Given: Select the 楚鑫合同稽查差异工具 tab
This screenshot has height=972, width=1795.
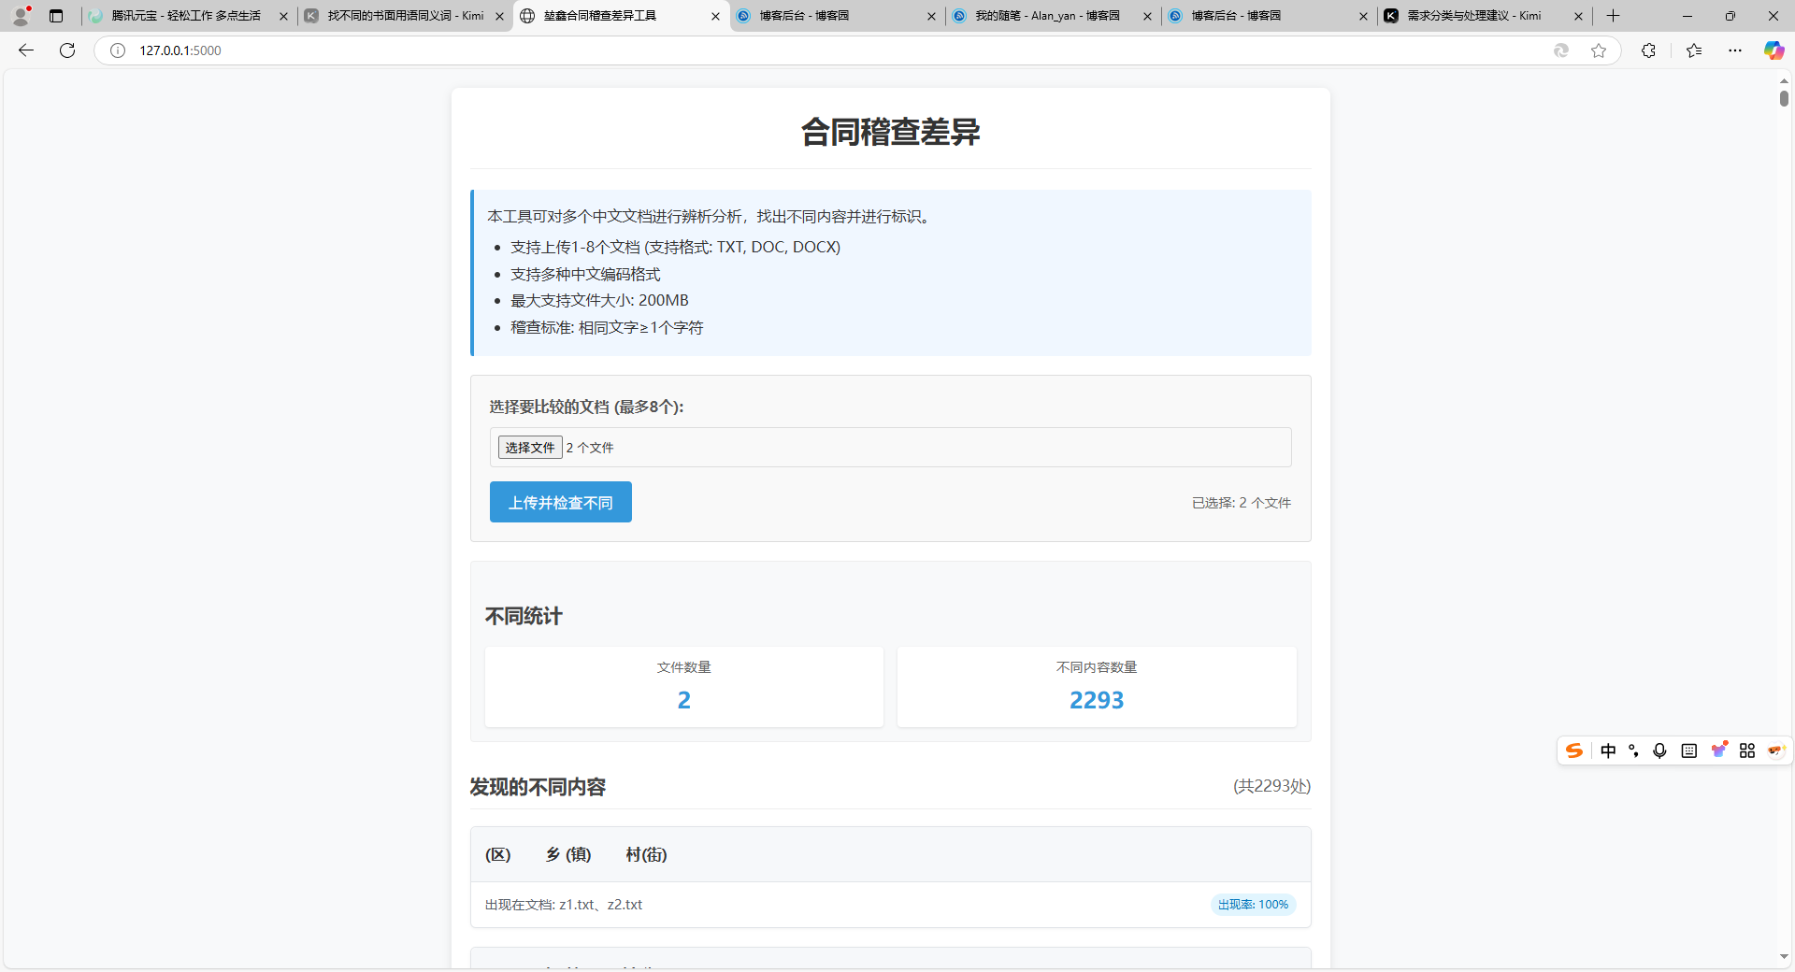Looking at the screenshot, I should [621, 16].
